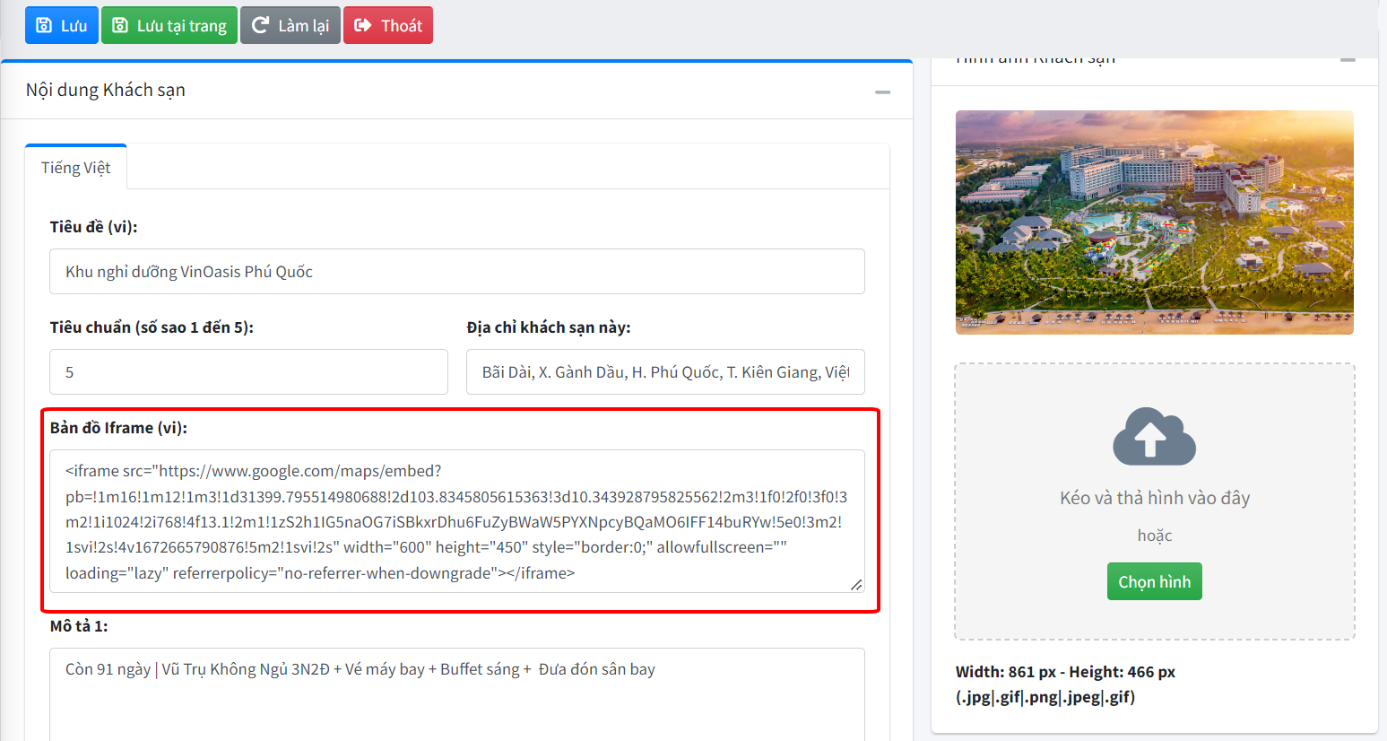The height and width of the screenshot is (741, 1387).
Task: Click the Thoát exit button
Action: click(x=388, y=25)
